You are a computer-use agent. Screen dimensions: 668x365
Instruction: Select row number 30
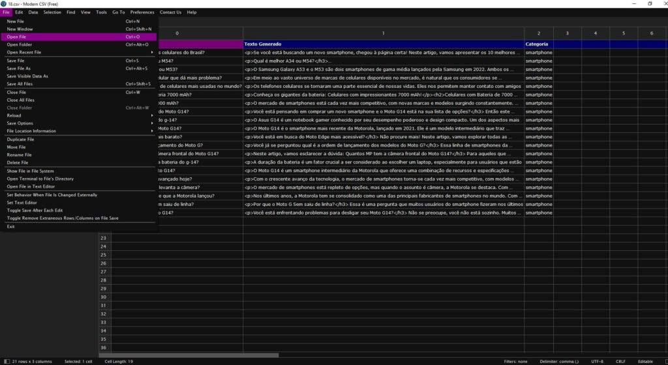coord(104,297)
